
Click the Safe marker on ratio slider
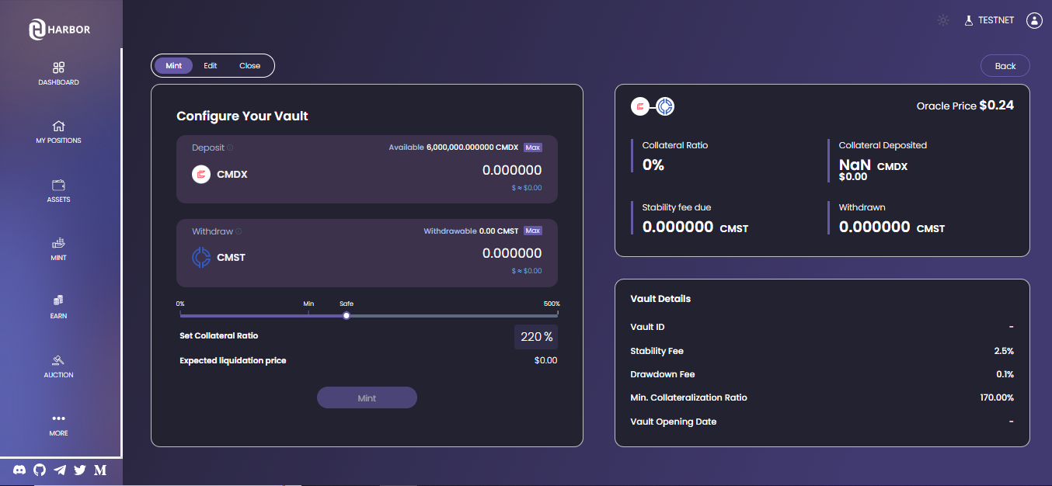click(x=347, y=304)
